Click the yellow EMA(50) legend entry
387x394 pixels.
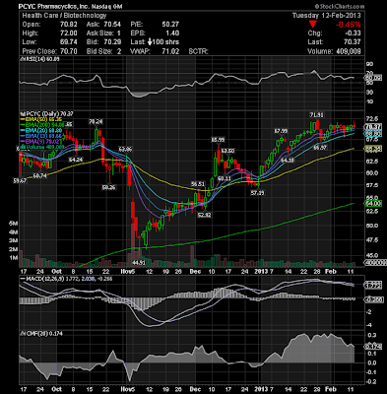(40, 119)
